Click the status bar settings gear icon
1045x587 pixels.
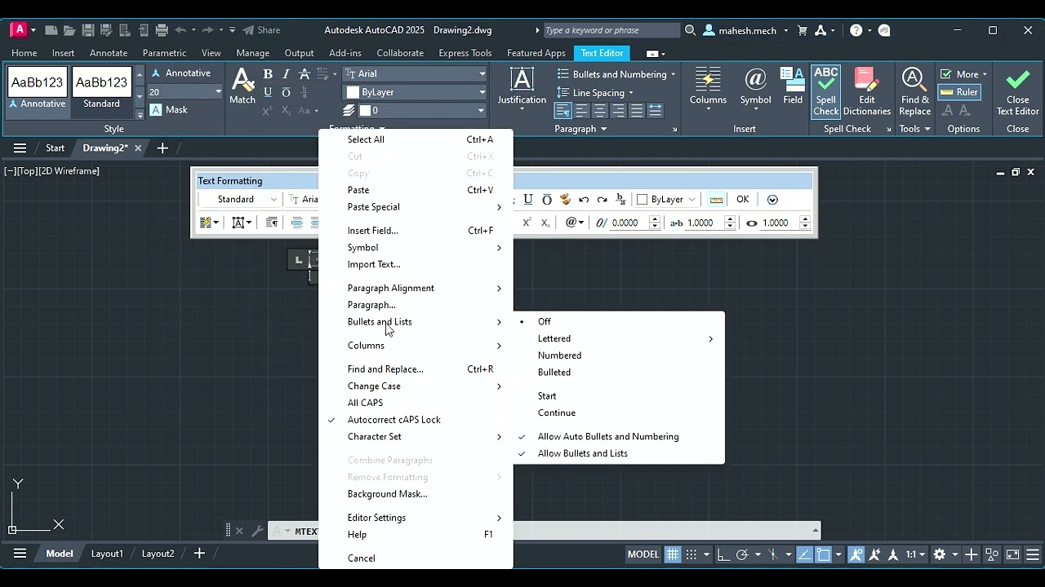tap(940, 554)
